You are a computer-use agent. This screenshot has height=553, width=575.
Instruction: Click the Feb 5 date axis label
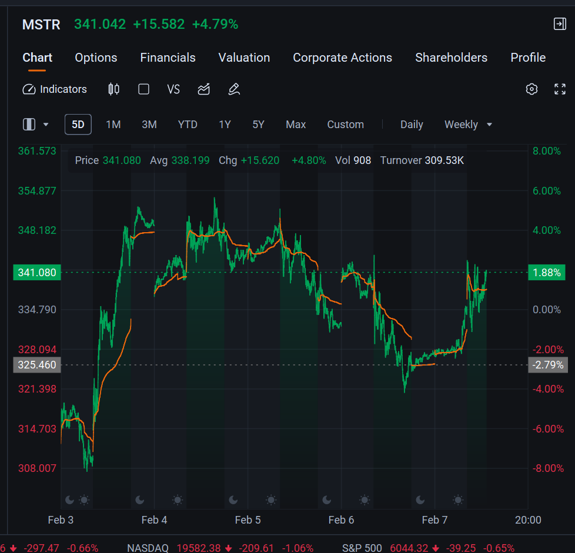(248, 520)
